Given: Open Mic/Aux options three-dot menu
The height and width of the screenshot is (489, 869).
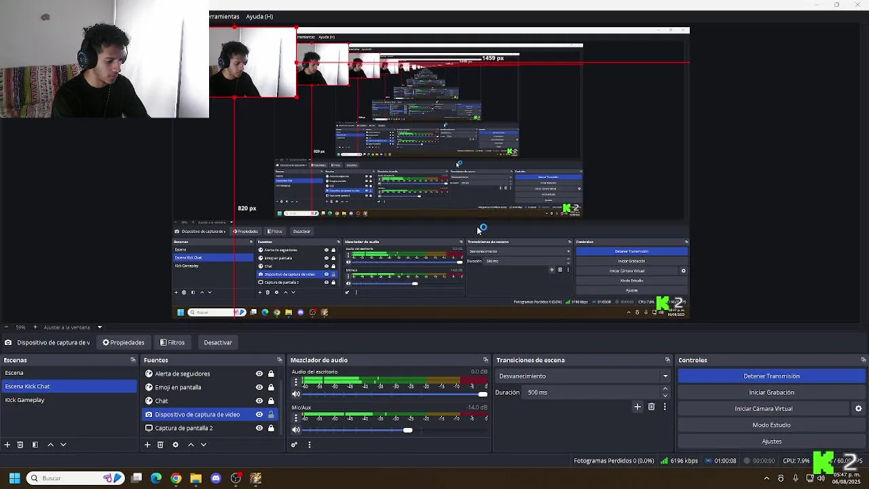Looking at the screenshot, I should click(296, 418).
